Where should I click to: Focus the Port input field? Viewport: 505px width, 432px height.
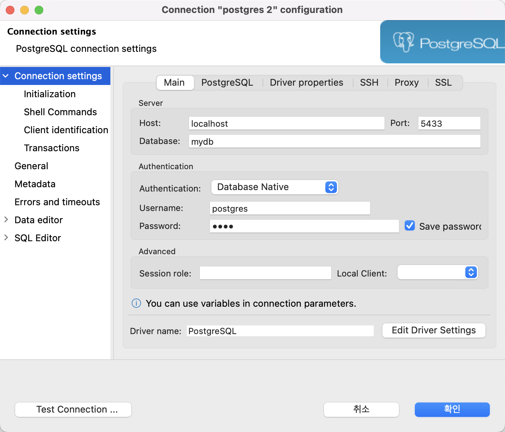point(449,123)
